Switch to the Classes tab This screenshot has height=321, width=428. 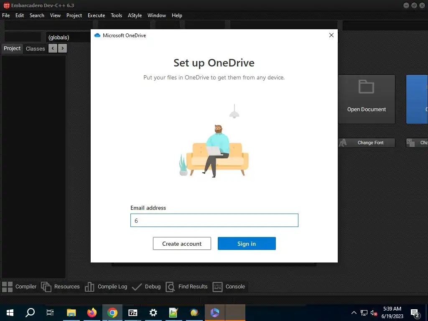(x=35, y=48)
